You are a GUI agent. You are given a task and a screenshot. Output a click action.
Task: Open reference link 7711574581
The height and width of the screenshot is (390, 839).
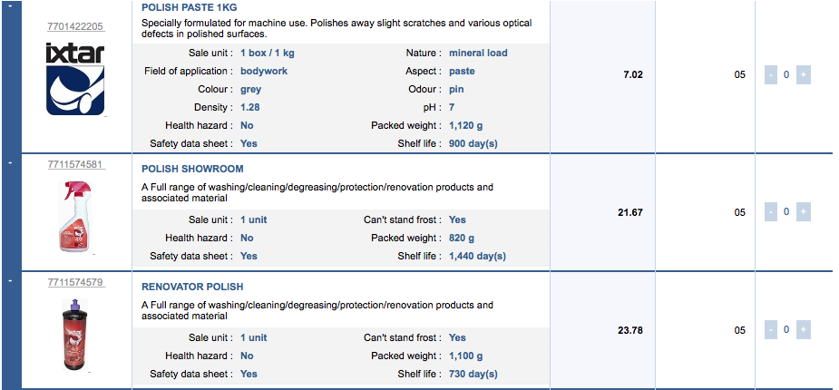point(75,165)
